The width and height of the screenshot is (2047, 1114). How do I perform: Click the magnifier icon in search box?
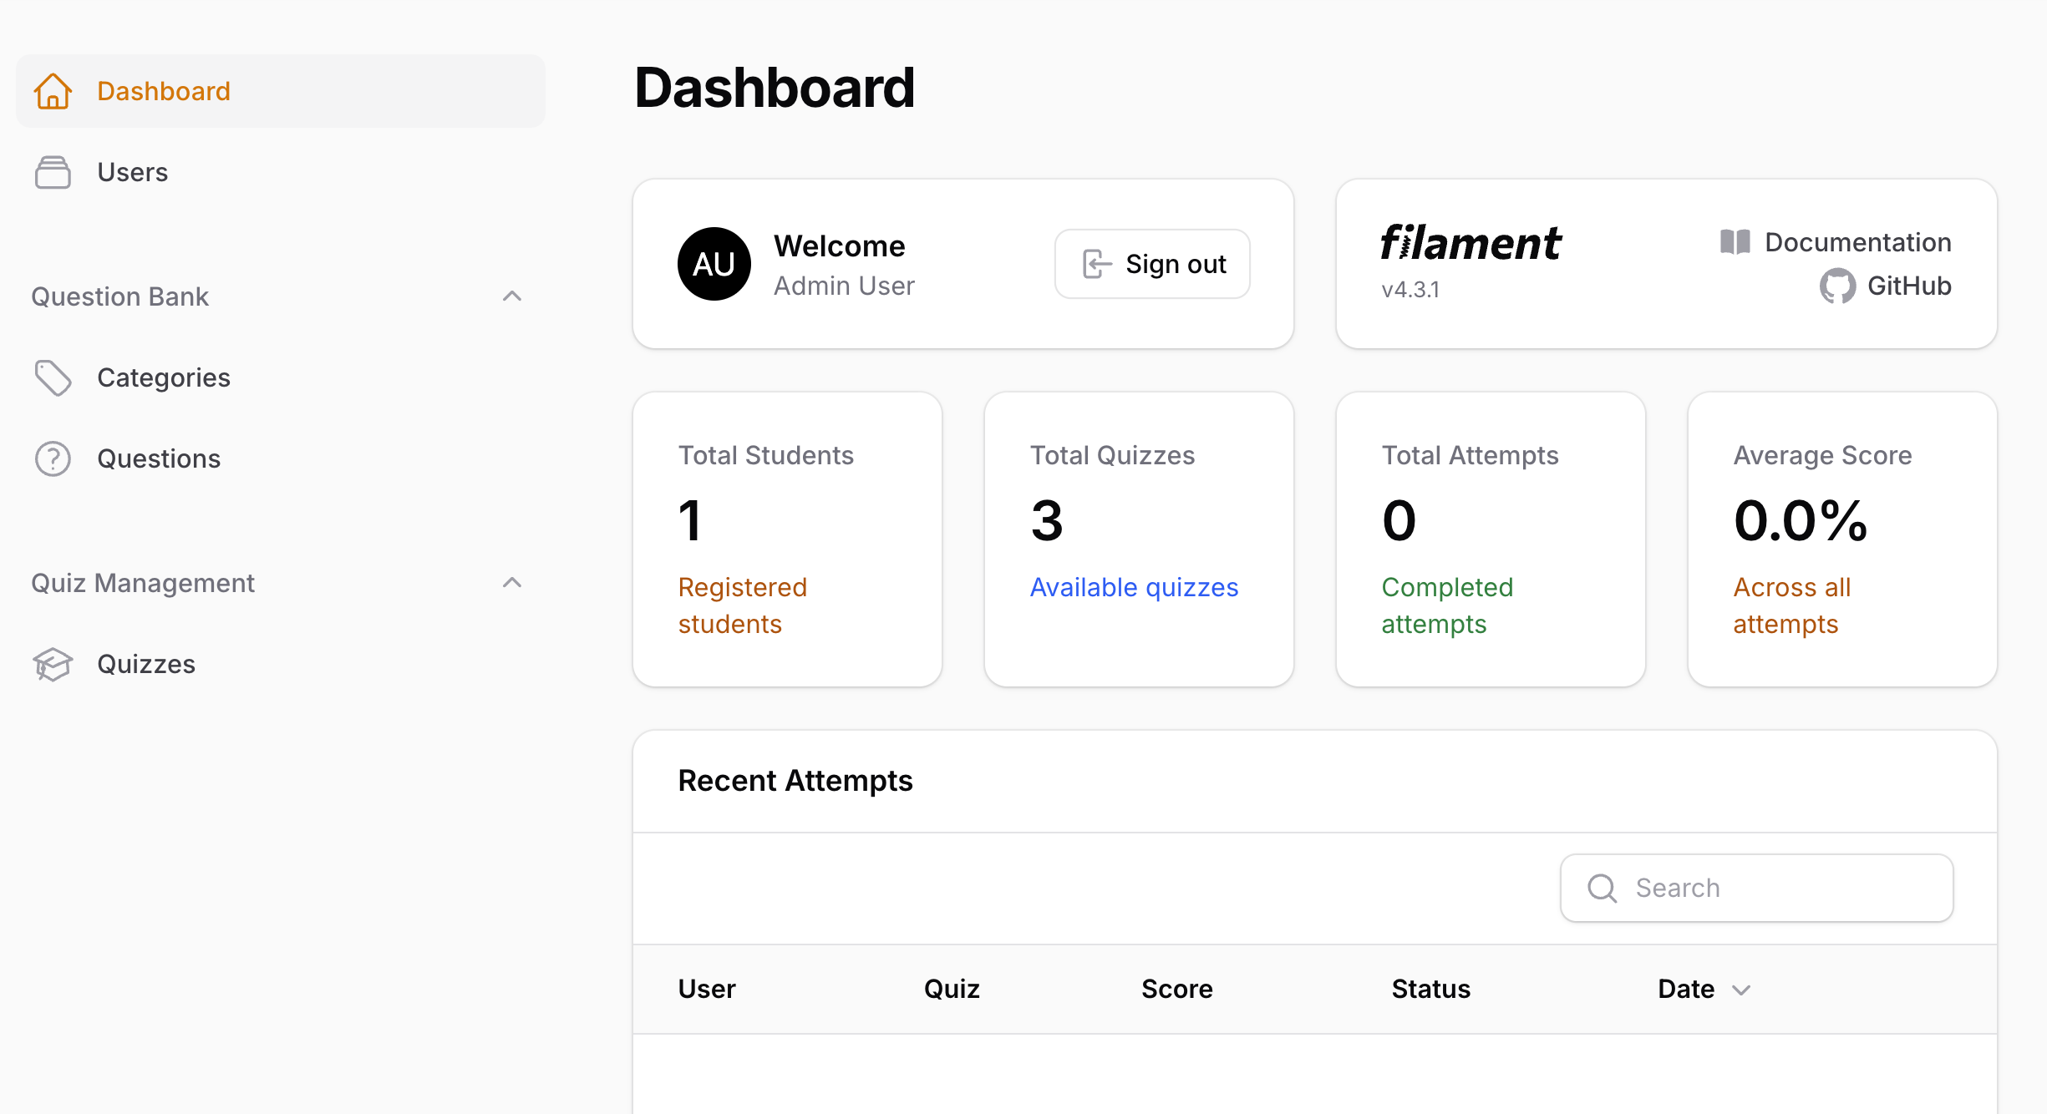(x=1602, y=888)
